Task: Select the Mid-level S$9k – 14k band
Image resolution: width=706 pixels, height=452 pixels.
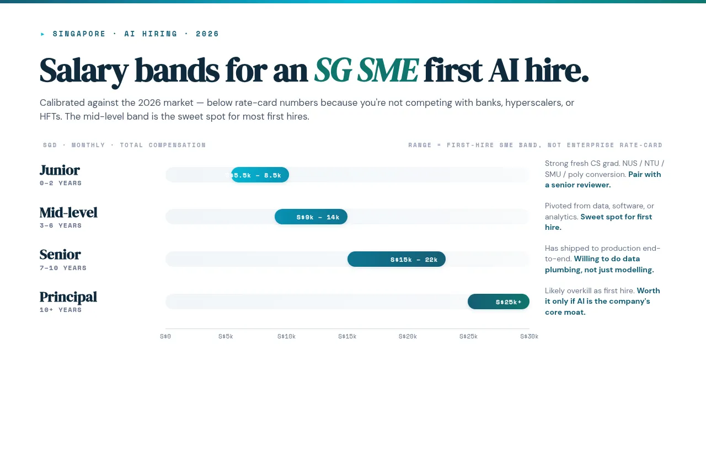Action: (x=311, y=217)
